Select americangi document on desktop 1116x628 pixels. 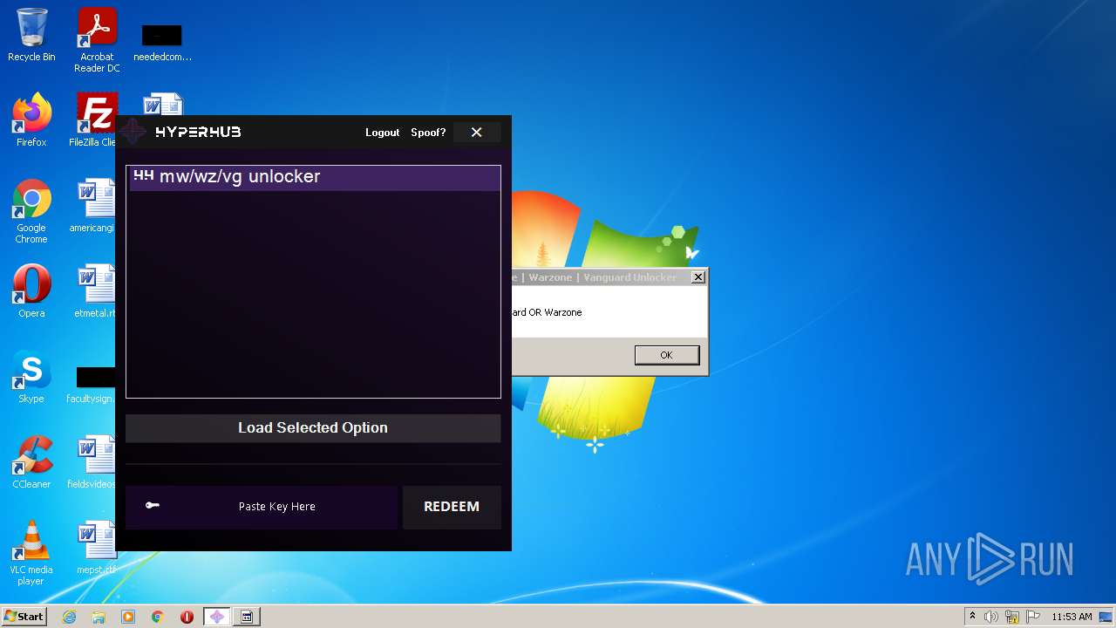coord(94,206)
